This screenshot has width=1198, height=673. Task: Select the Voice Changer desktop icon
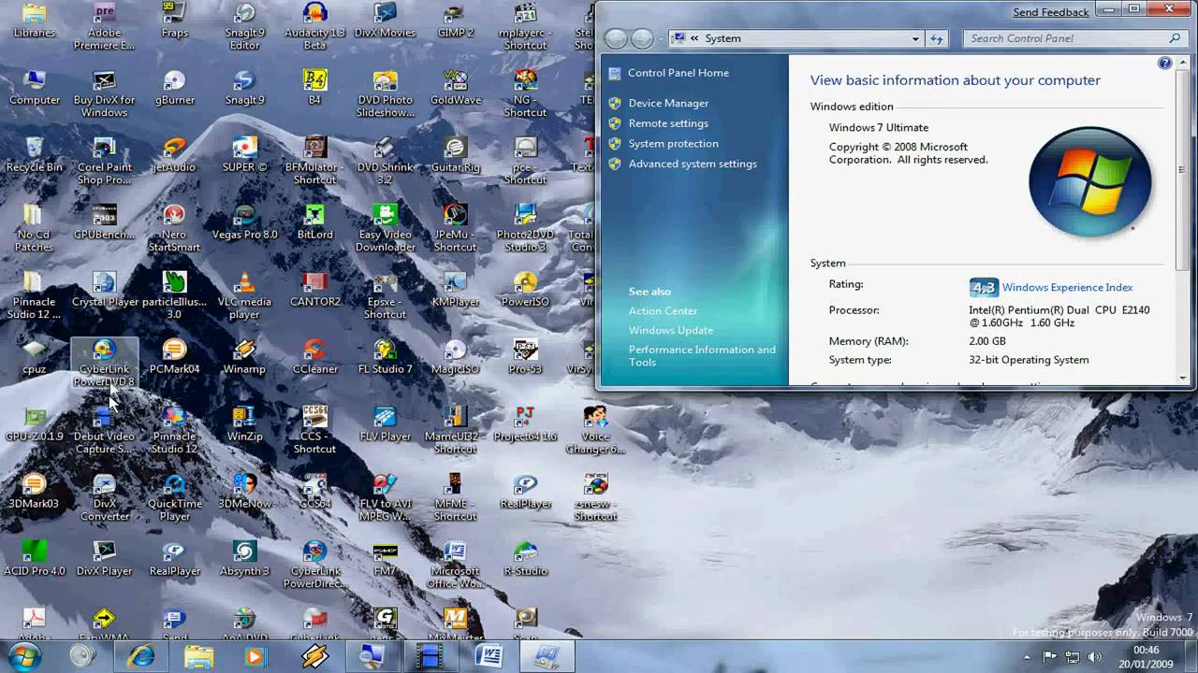tap(595, 430)
